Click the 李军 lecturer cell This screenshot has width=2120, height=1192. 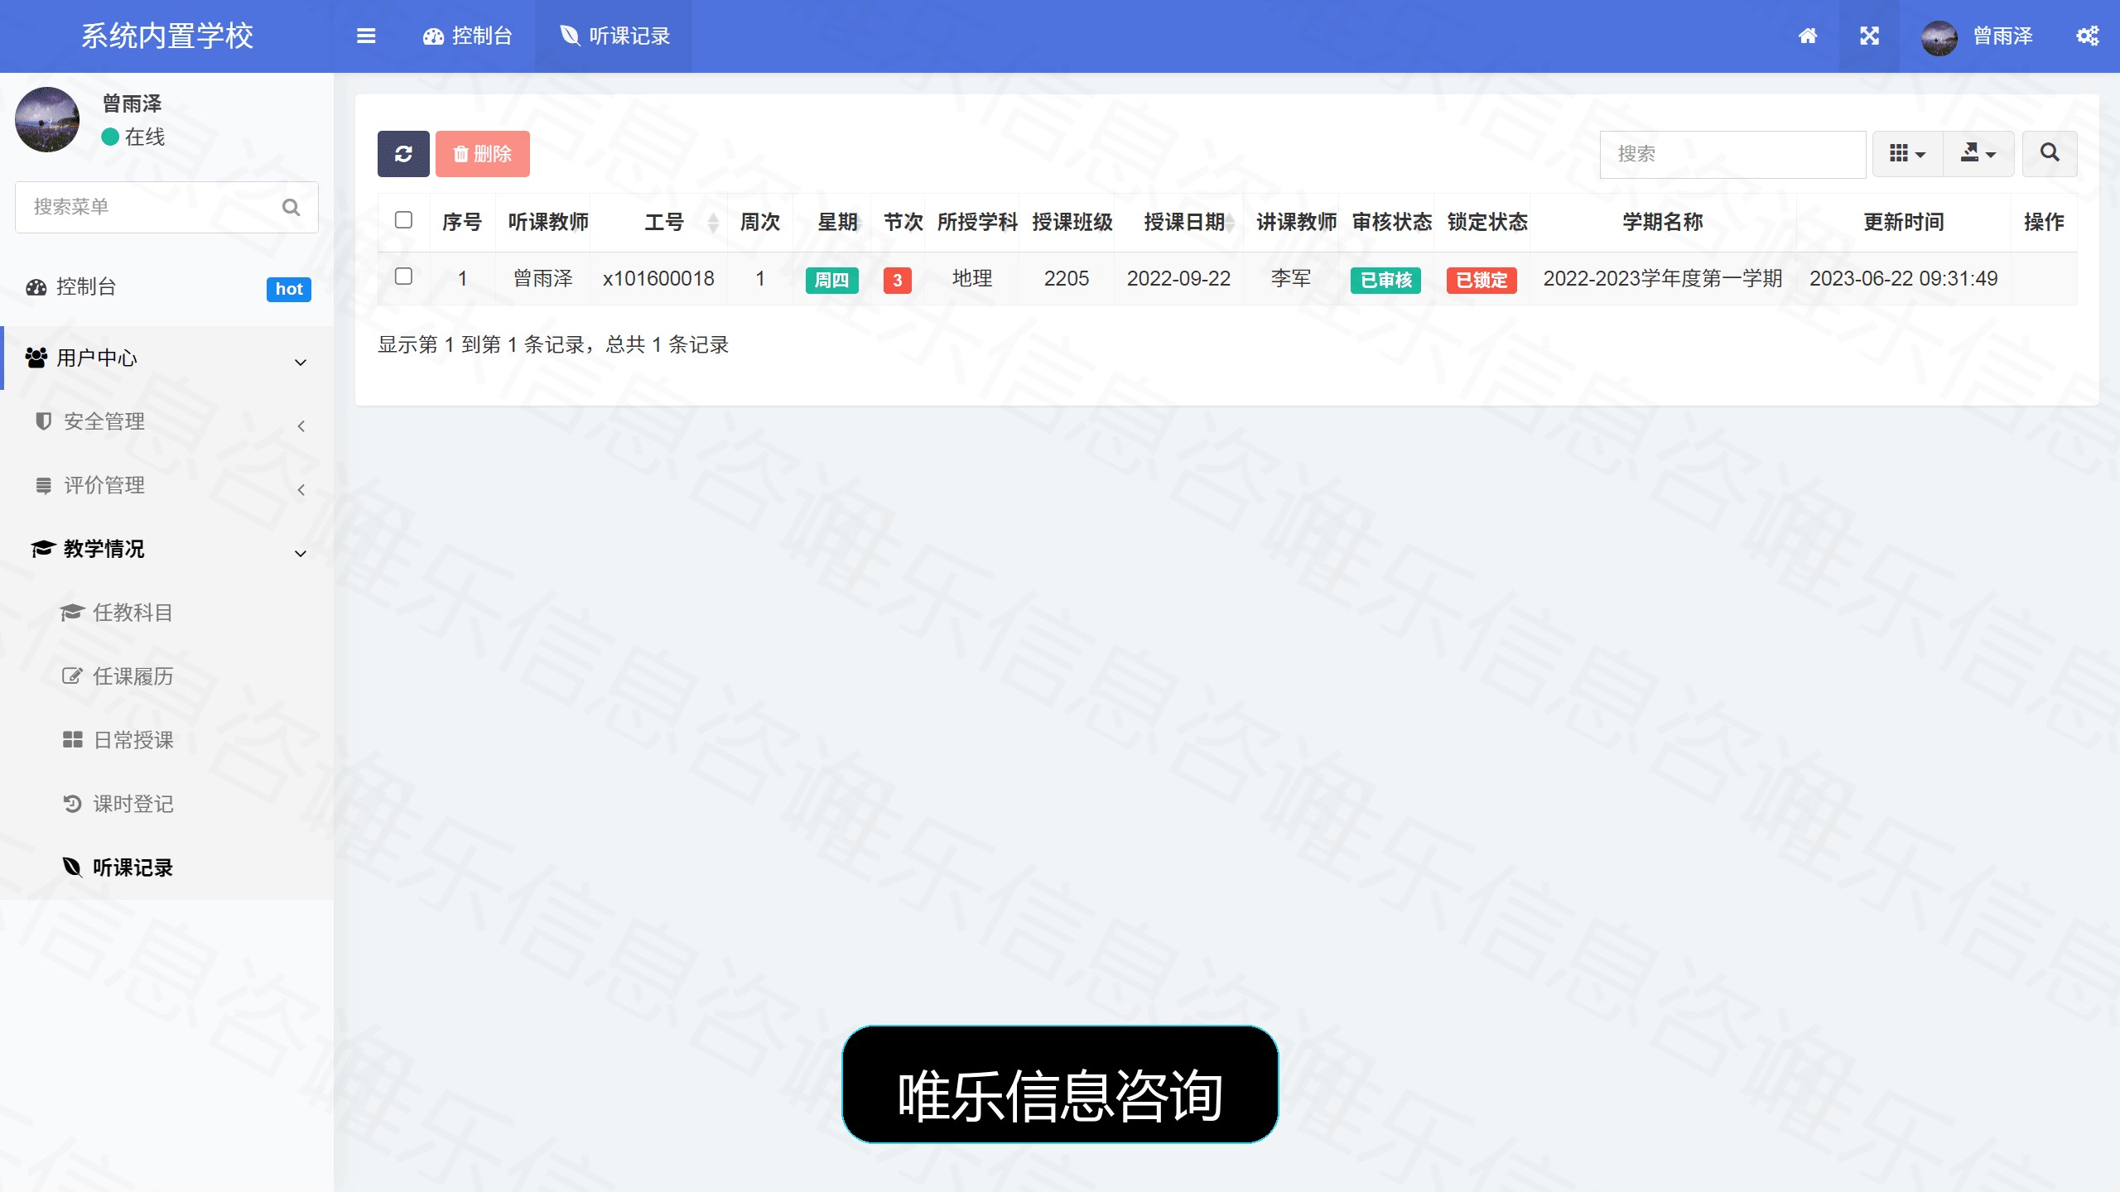1291,279
